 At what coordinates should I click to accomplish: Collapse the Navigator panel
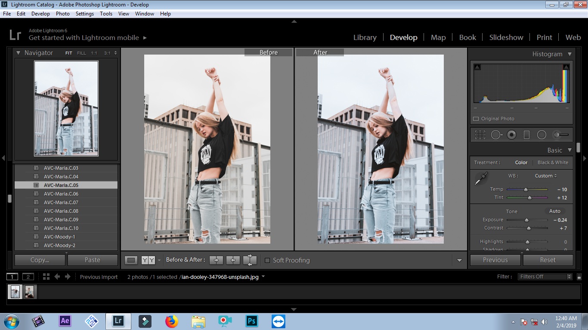point(19,53)
